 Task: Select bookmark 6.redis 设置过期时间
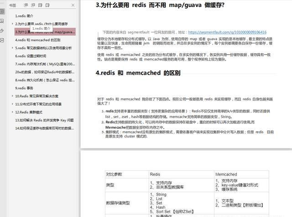click(31, 56)
